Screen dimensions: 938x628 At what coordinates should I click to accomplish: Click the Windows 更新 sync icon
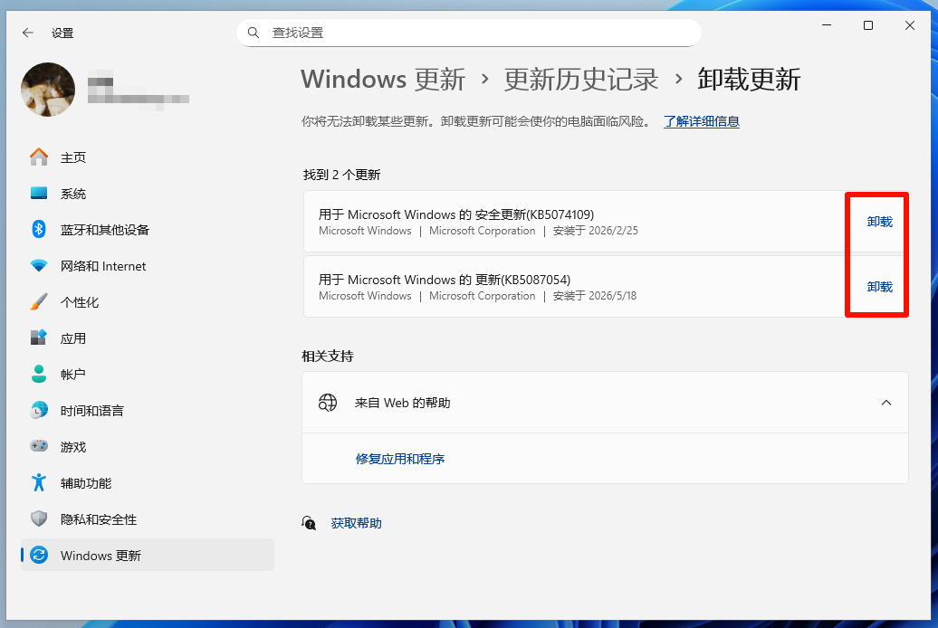click(39, 555)
